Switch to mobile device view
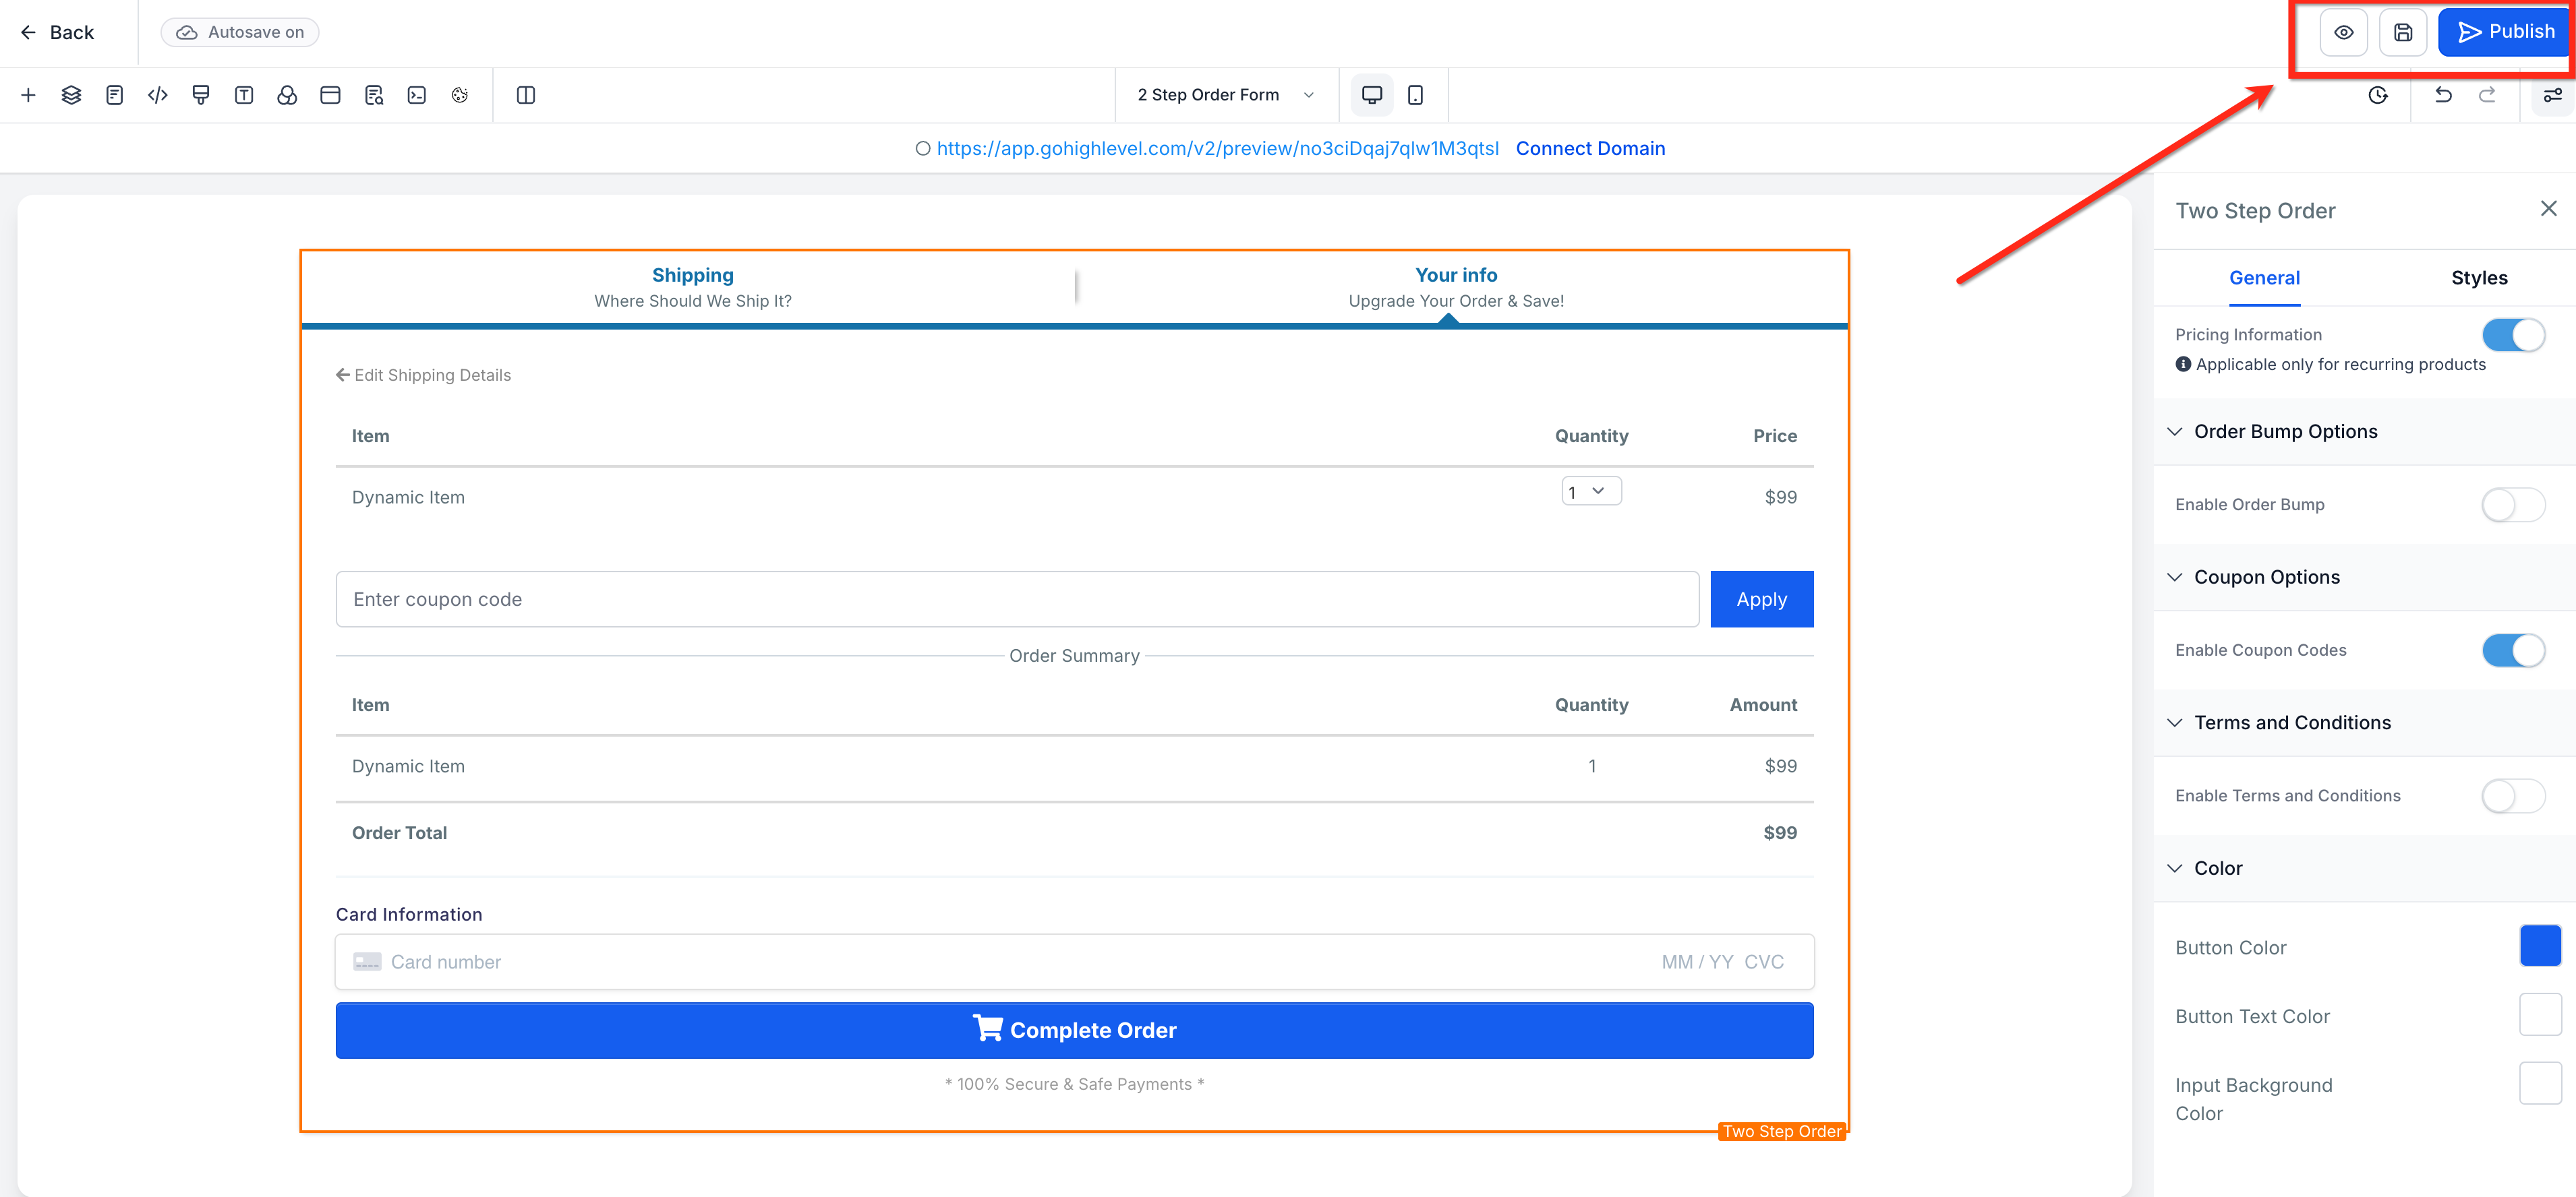The width and height of the screenshot is (2576, 1197). [1415, 95]
